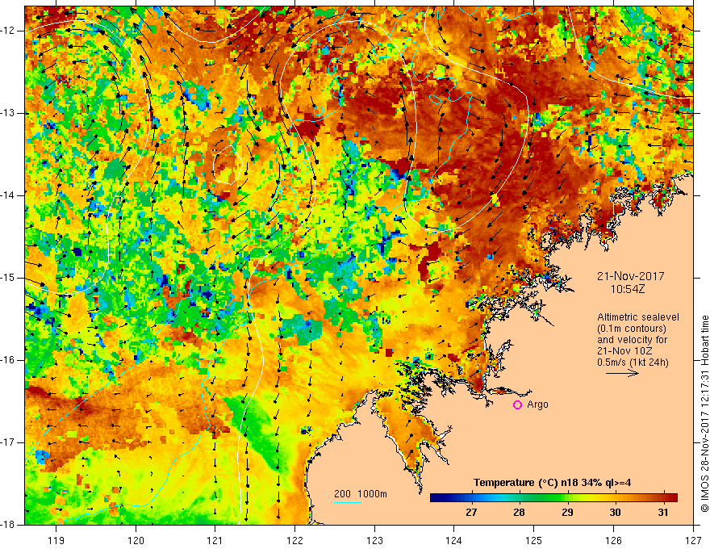
Task: Click the '21-Nov 10Z' legend text
Action: pyautogui.click(x=623, y=351)
